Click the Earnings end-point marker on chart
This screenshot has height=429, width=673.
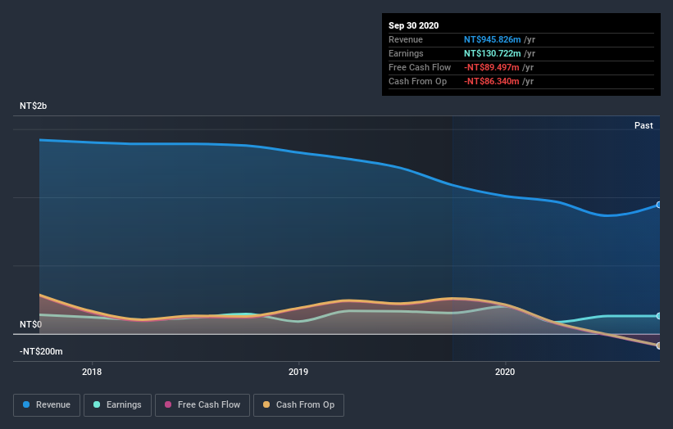click(x=659, y=316)
